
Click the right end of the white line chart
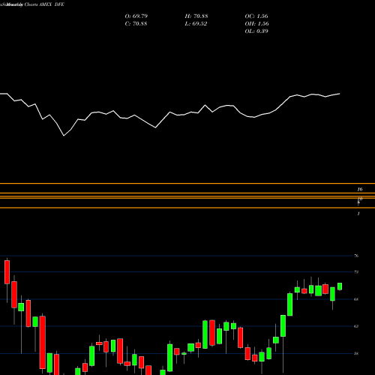coord(340,94)
